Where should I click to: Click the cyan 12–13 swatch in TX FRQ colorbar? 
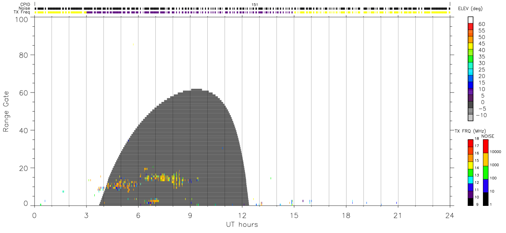point(471,180)
